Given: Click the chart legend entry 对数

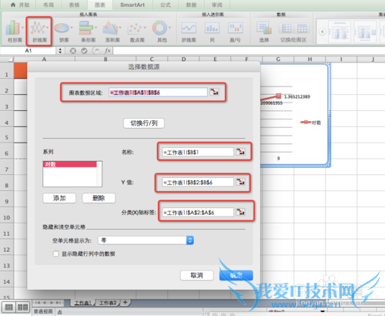Looking at the screenshot, I should (311, 123).
